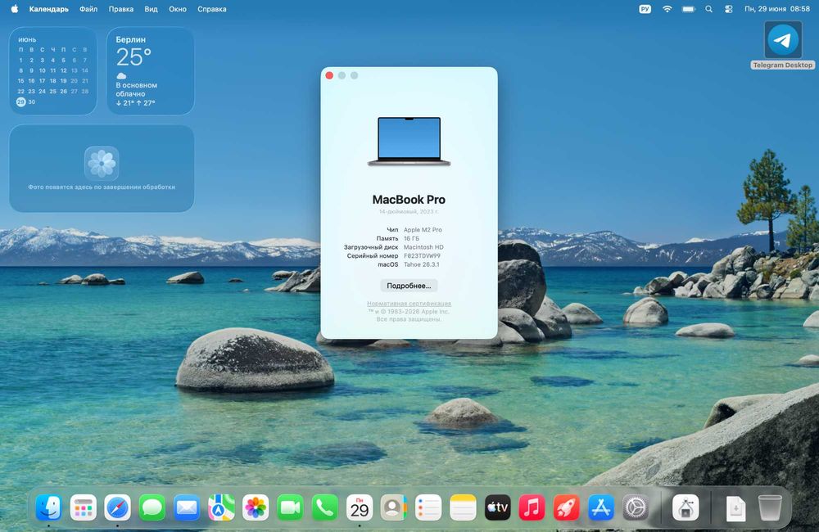Open Contacts from the Dock
The width and height of the screenshot is (819, 532).
click(394, 507)
